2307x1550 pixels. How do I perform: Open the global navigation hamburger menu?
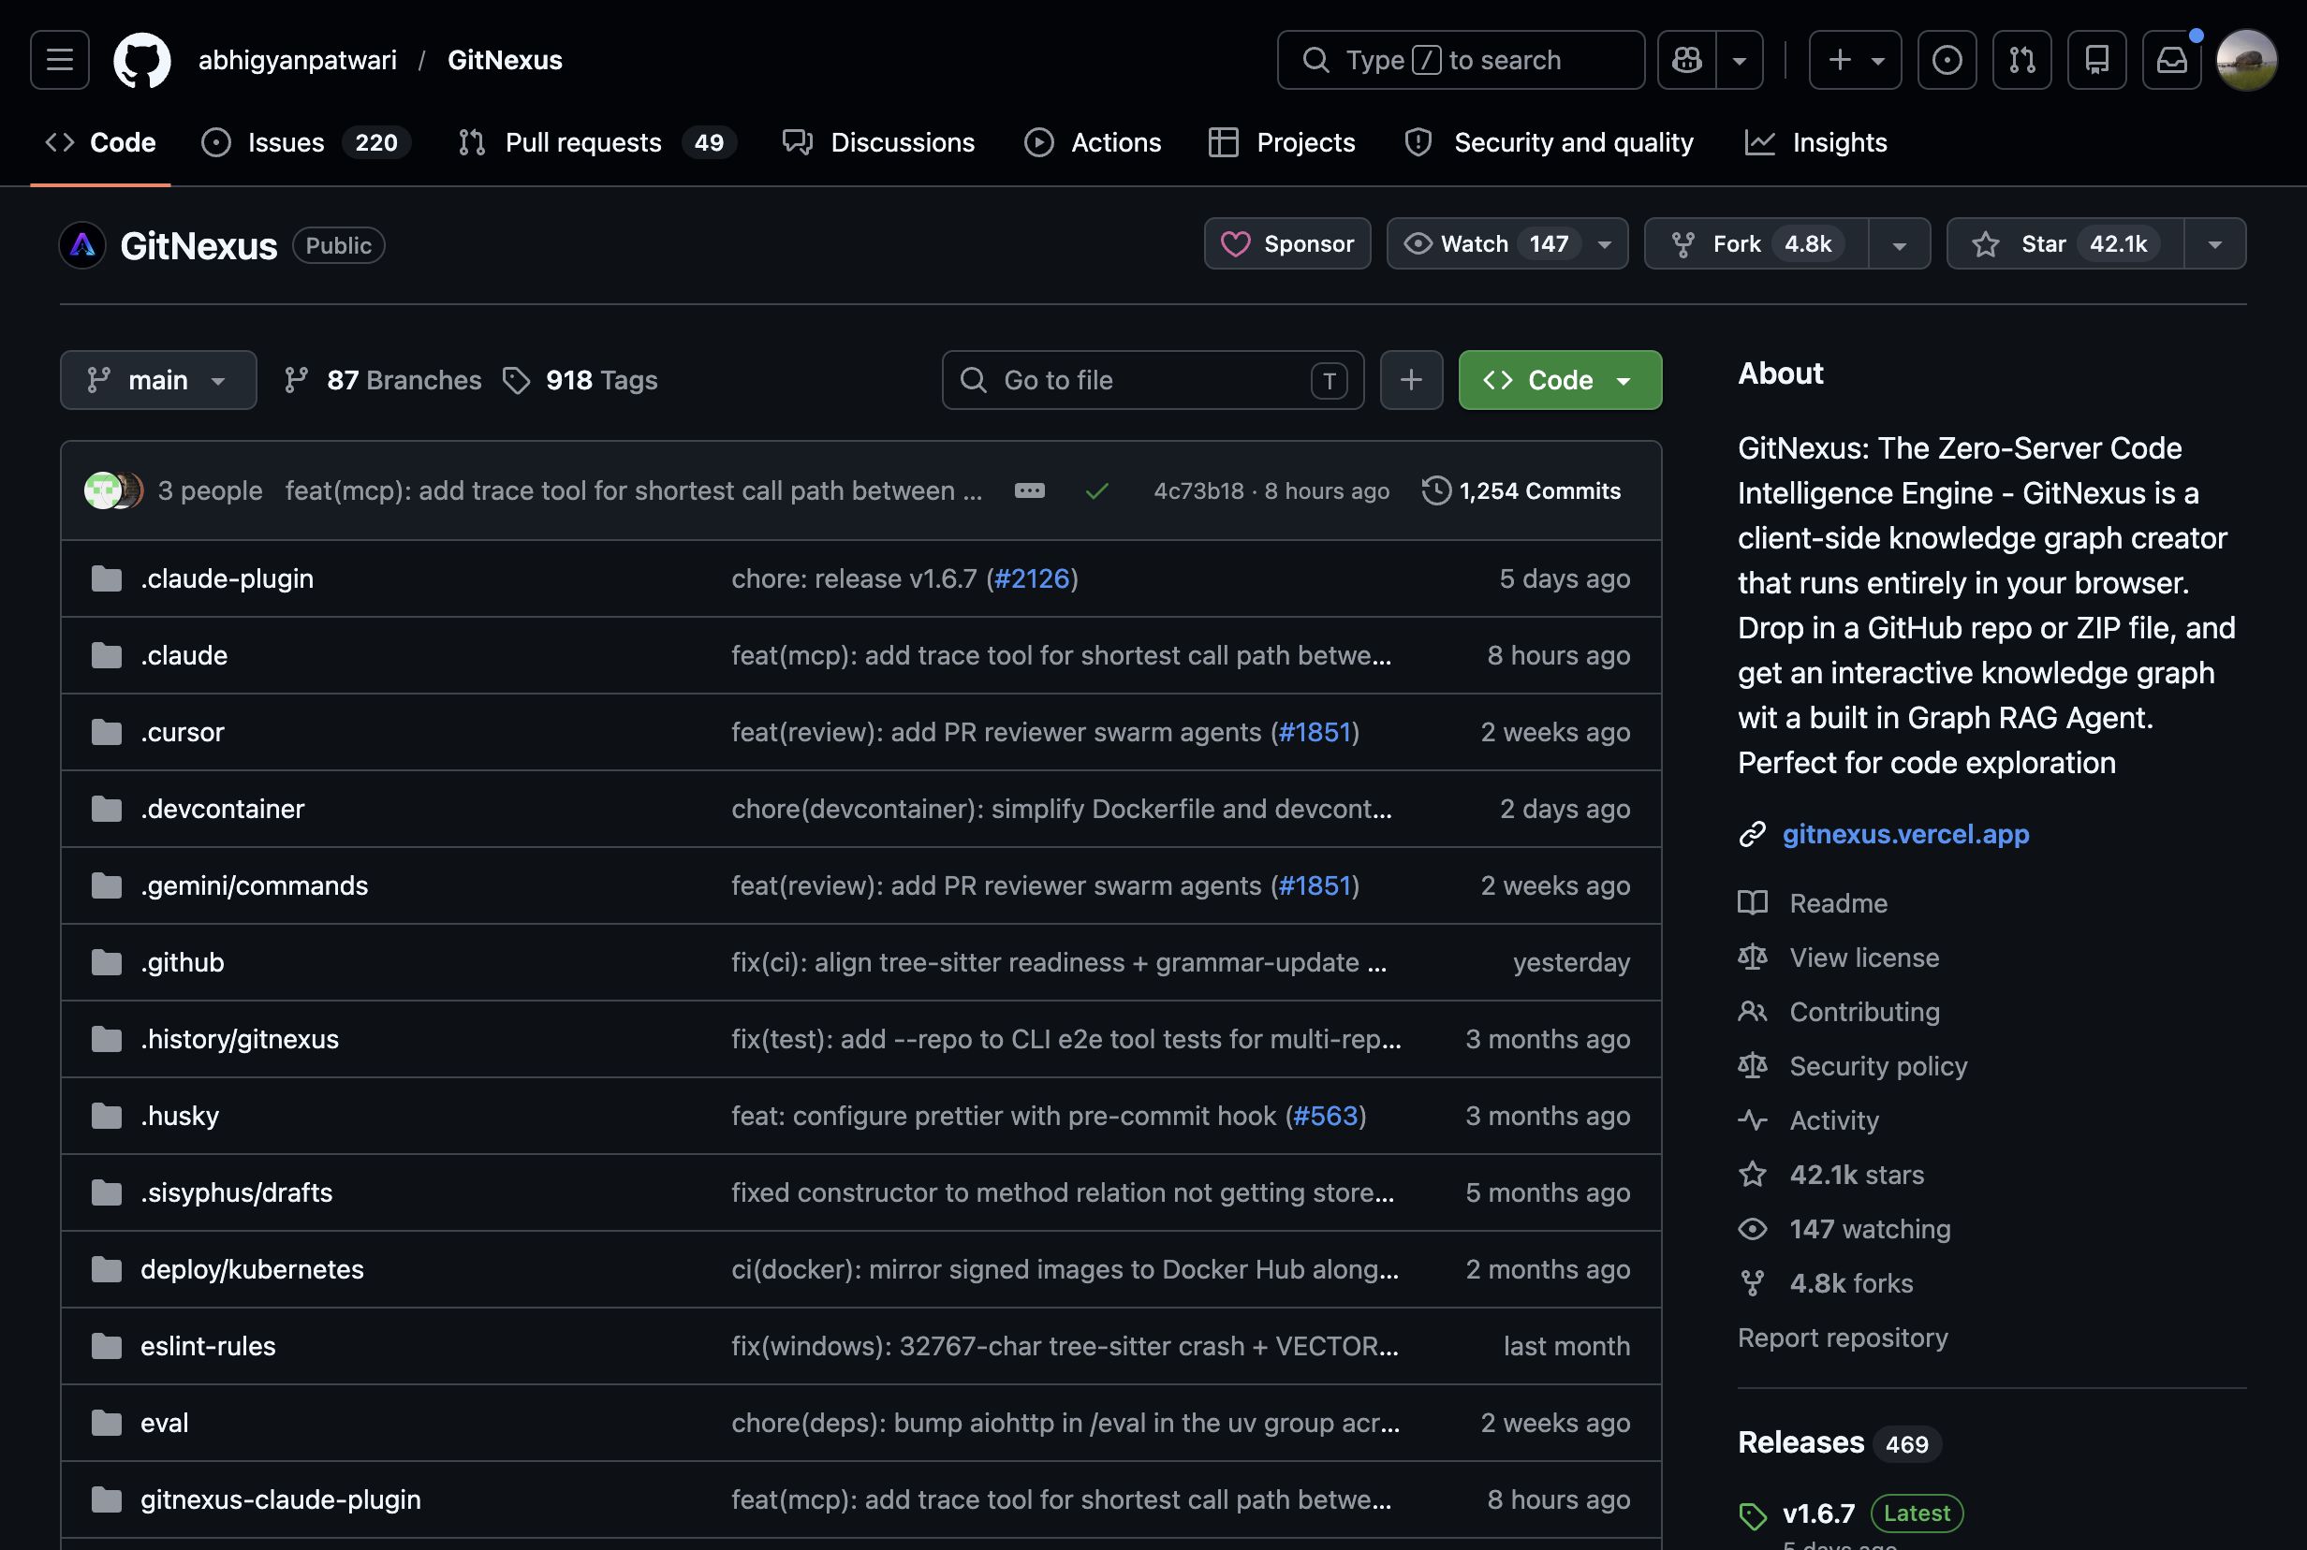59,60
